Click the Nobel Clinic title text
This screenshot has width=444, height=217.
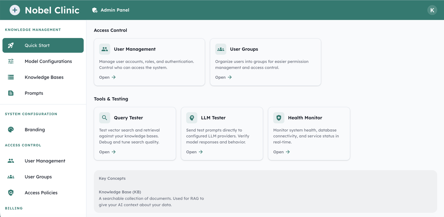click(x=52, y=10)
